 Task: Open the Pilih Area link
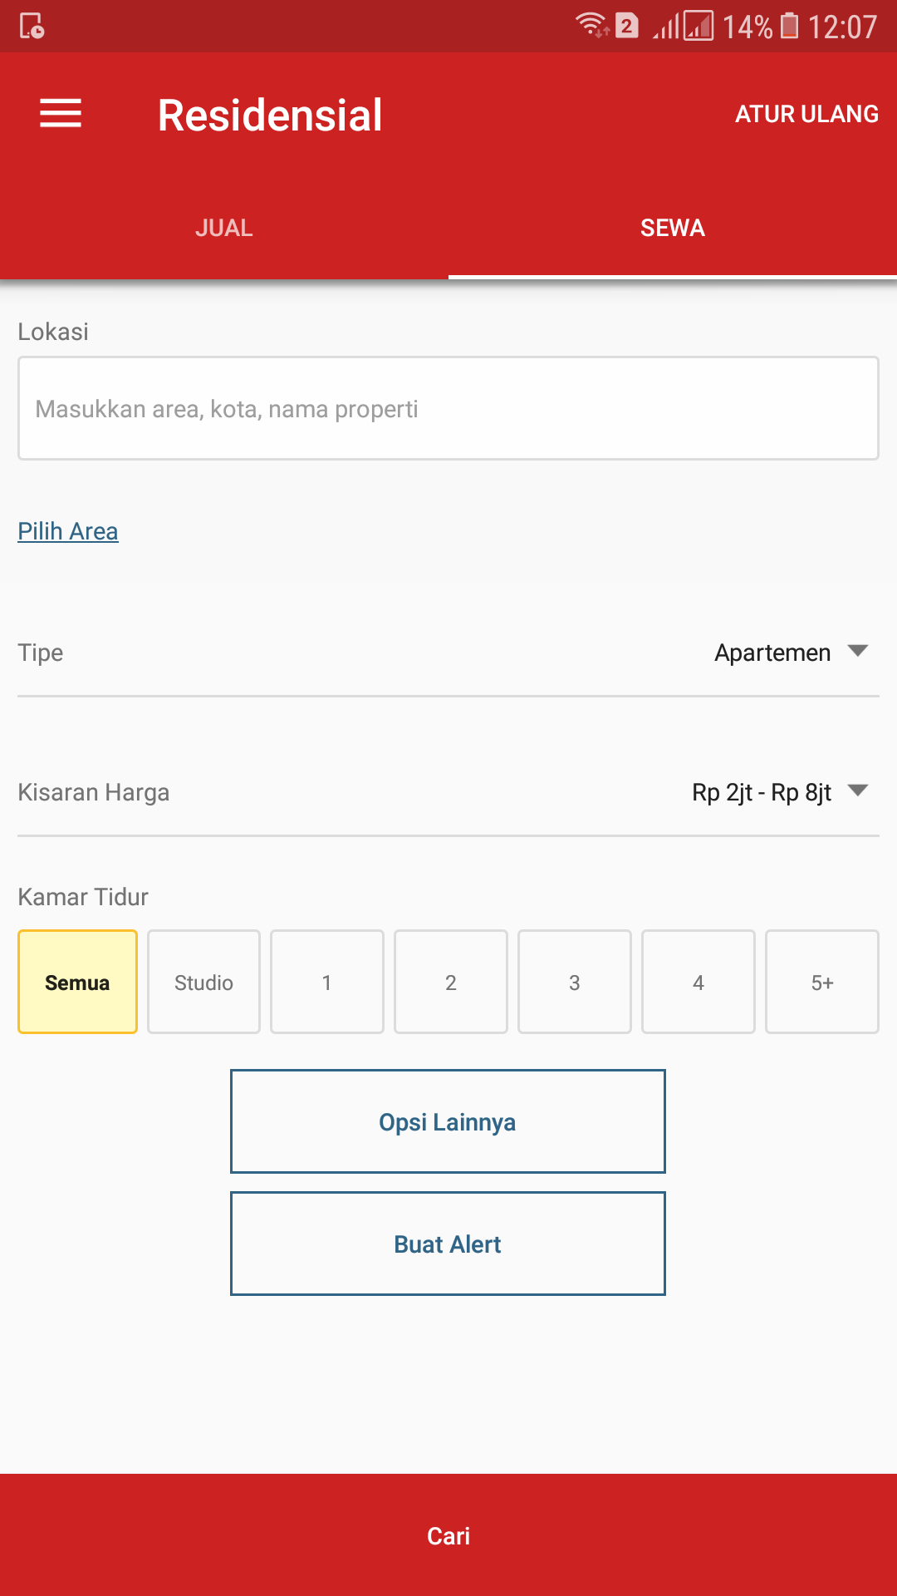(68, 531)
